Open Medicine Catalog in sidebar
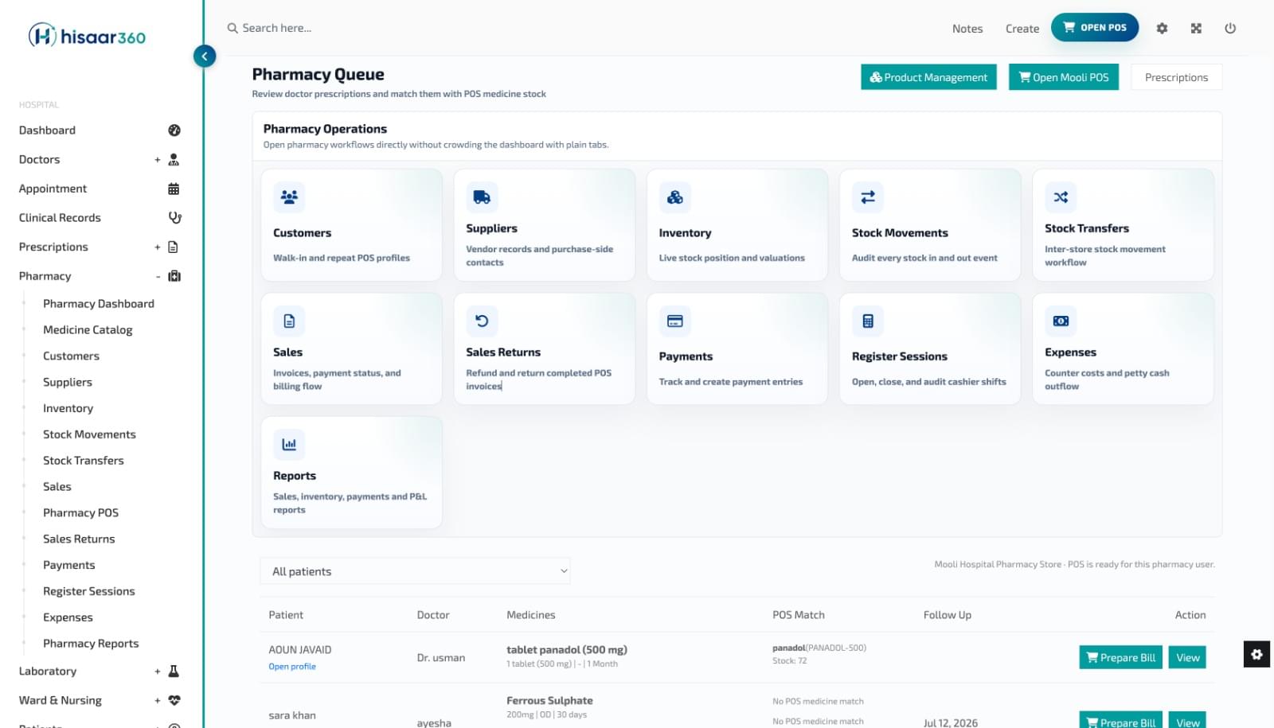Image resolution: width=1274 pixels, height=728 pixels. [88, 330]
